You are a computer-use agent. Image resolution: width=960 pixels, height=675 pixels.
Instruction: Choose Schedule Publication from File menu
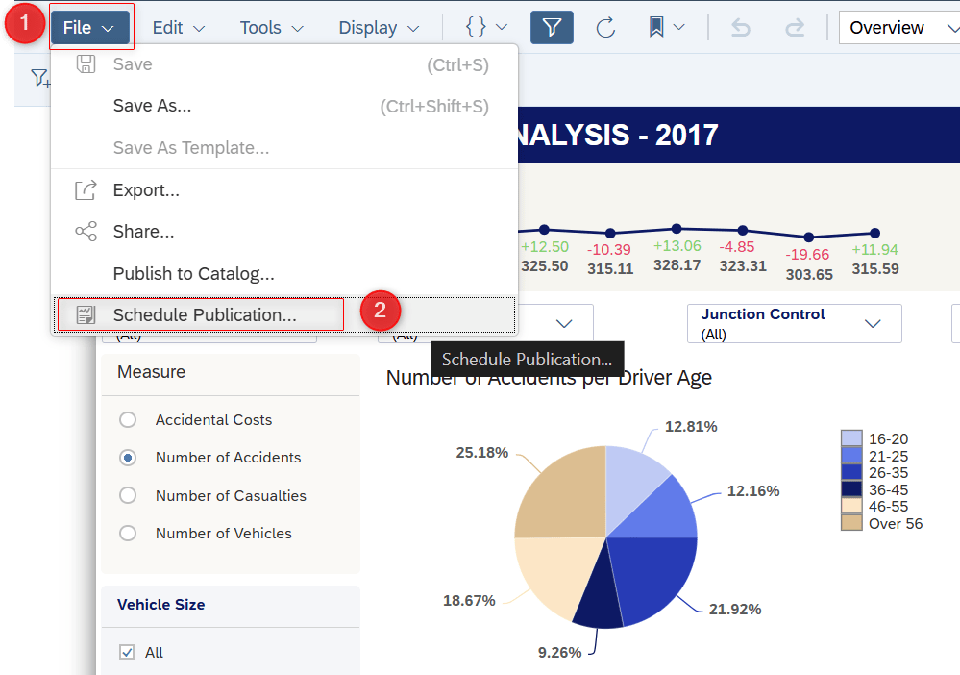(x=204, y=314)
